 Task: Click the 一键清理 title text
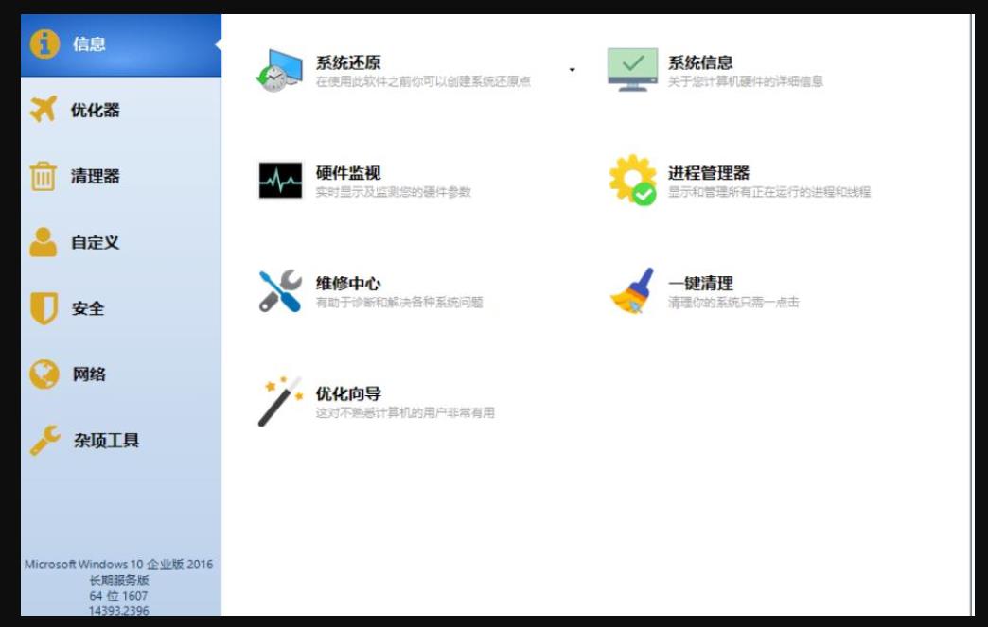pyautogui.click(x=700, y=283)
